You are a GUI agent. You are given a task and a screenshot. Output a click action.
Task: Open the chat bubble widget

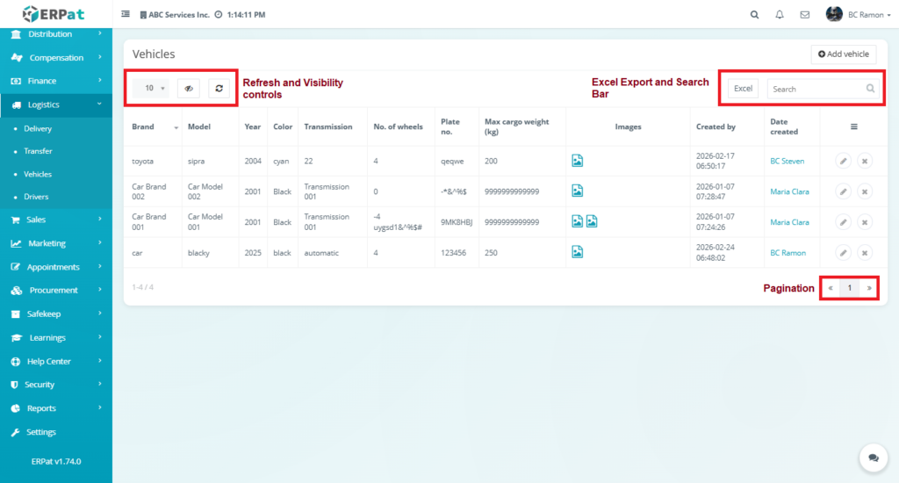coord(873,458)
